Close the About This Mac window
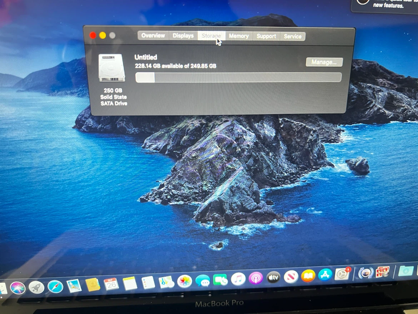 [93, 35]
